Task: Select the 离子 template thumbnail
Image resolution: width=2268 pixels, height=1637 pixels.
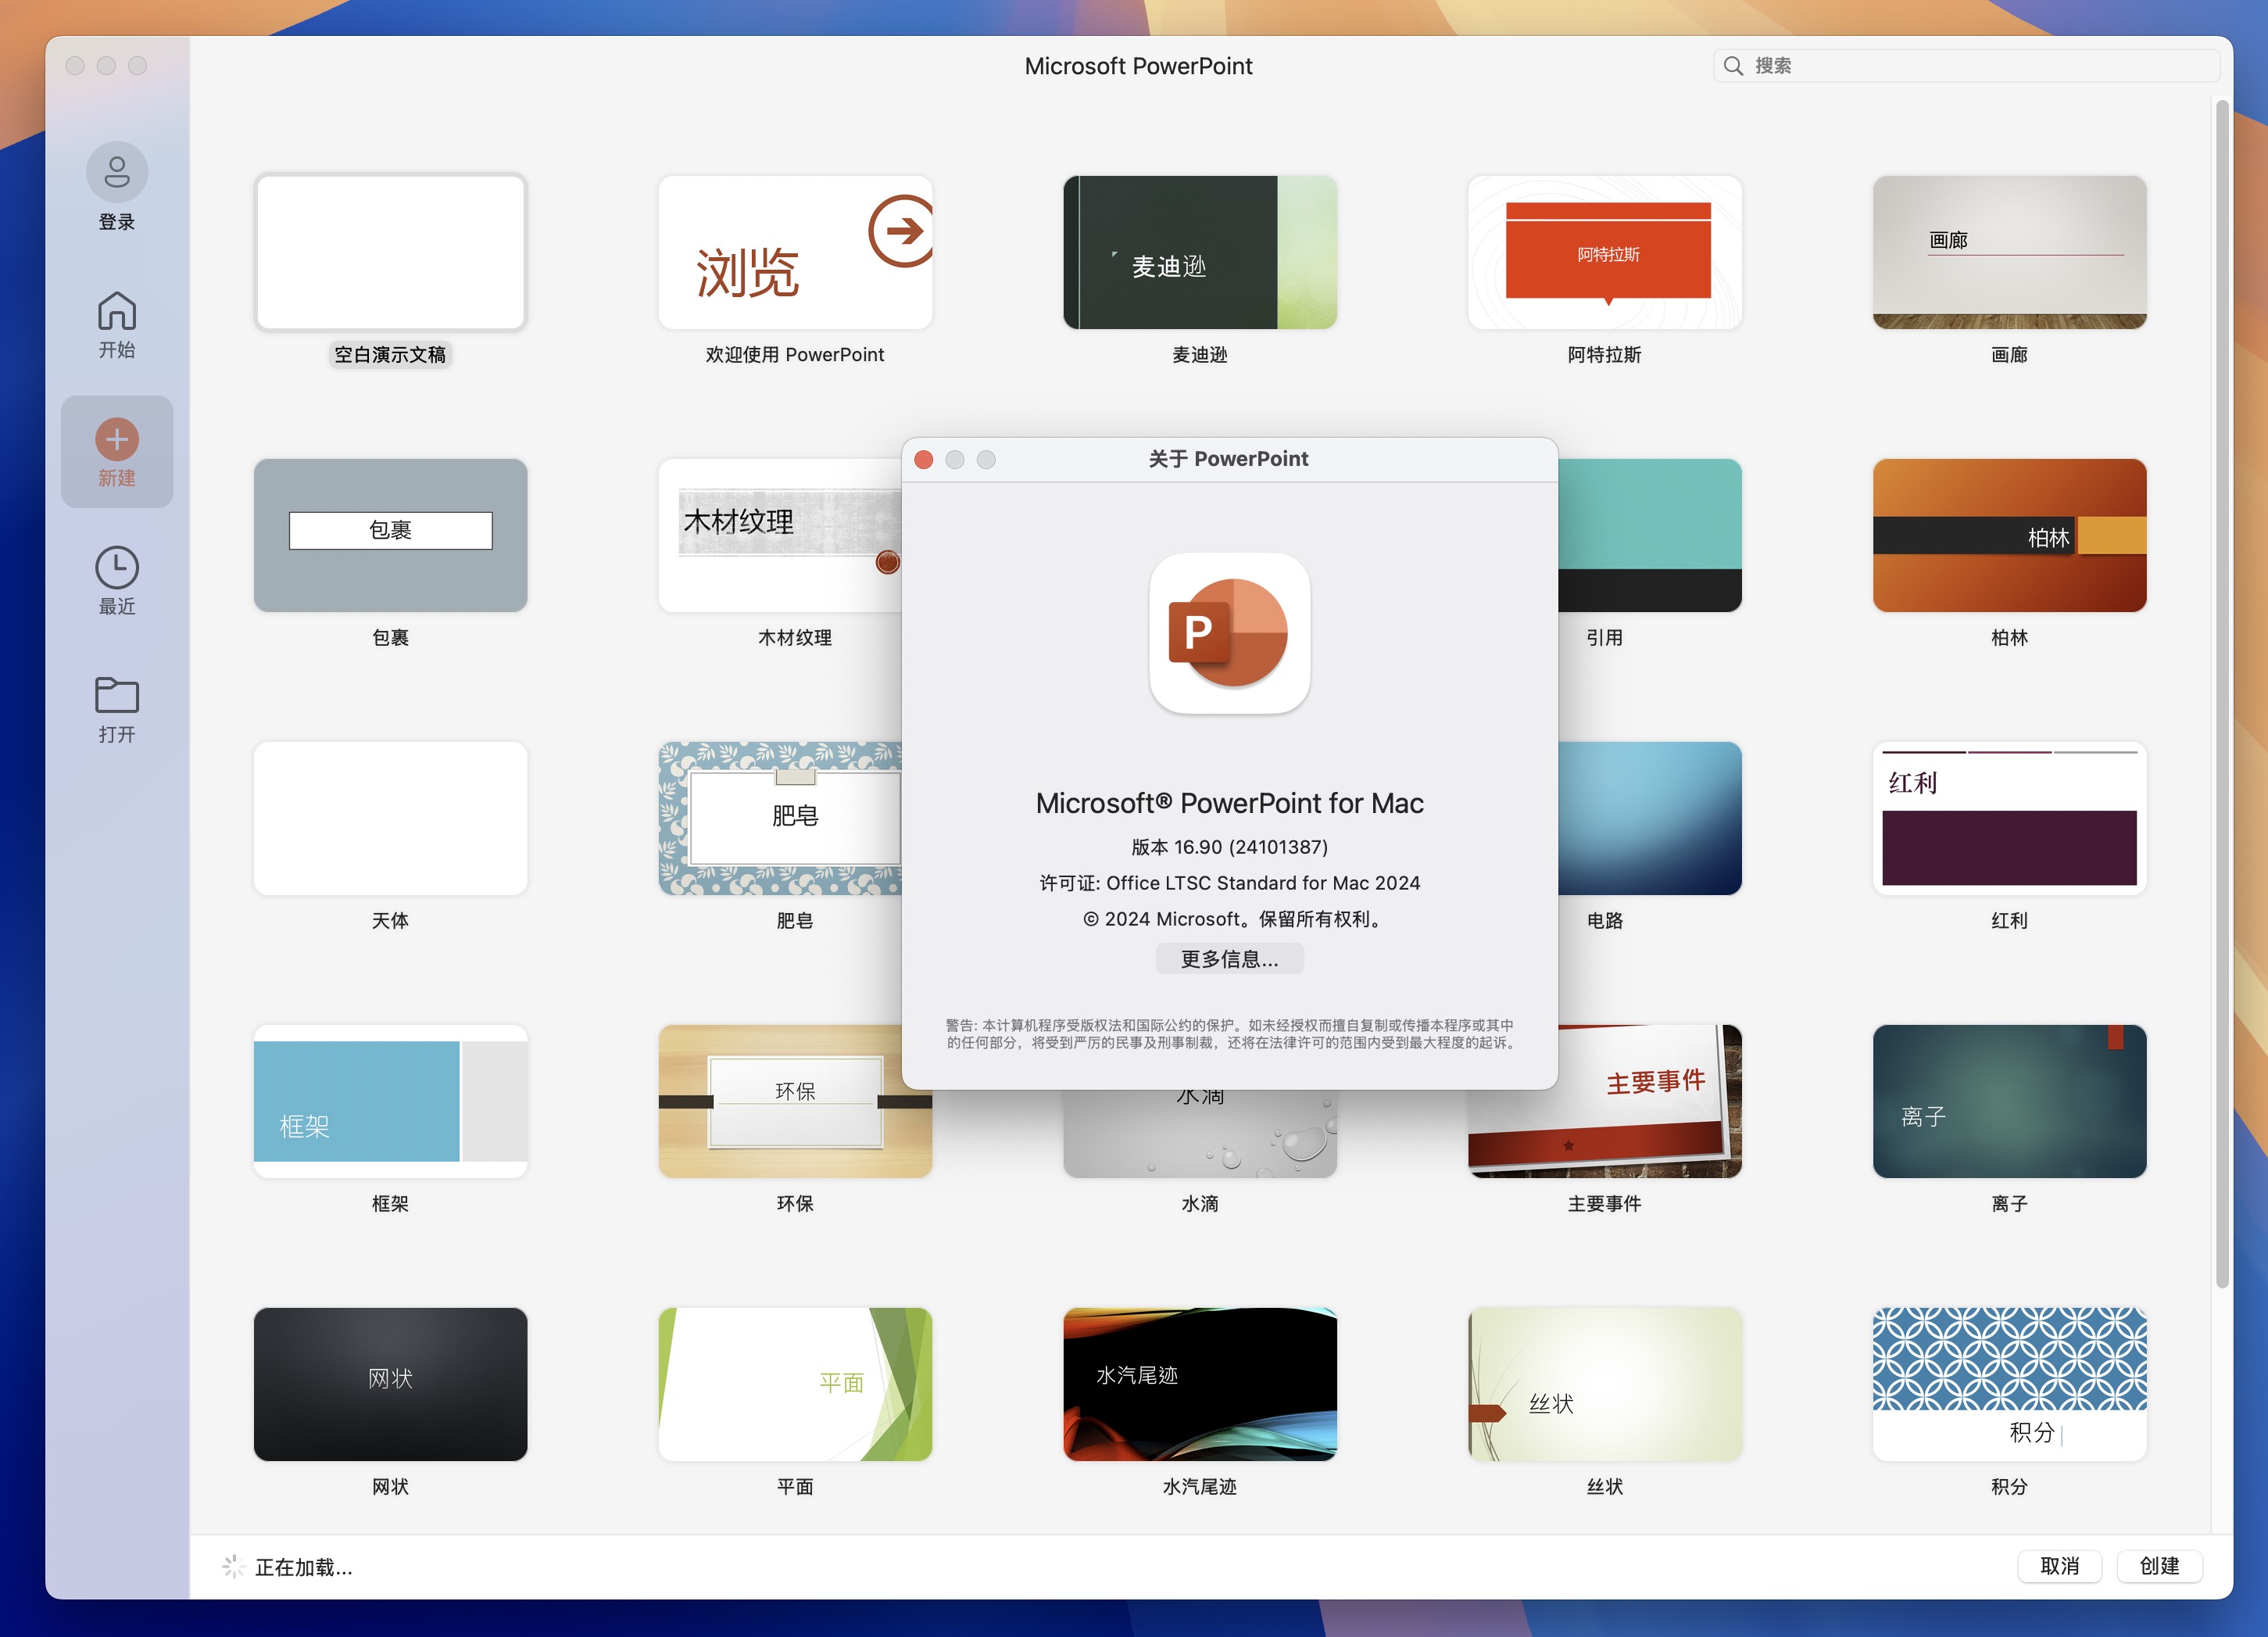Action: tap(2009, 1101)
